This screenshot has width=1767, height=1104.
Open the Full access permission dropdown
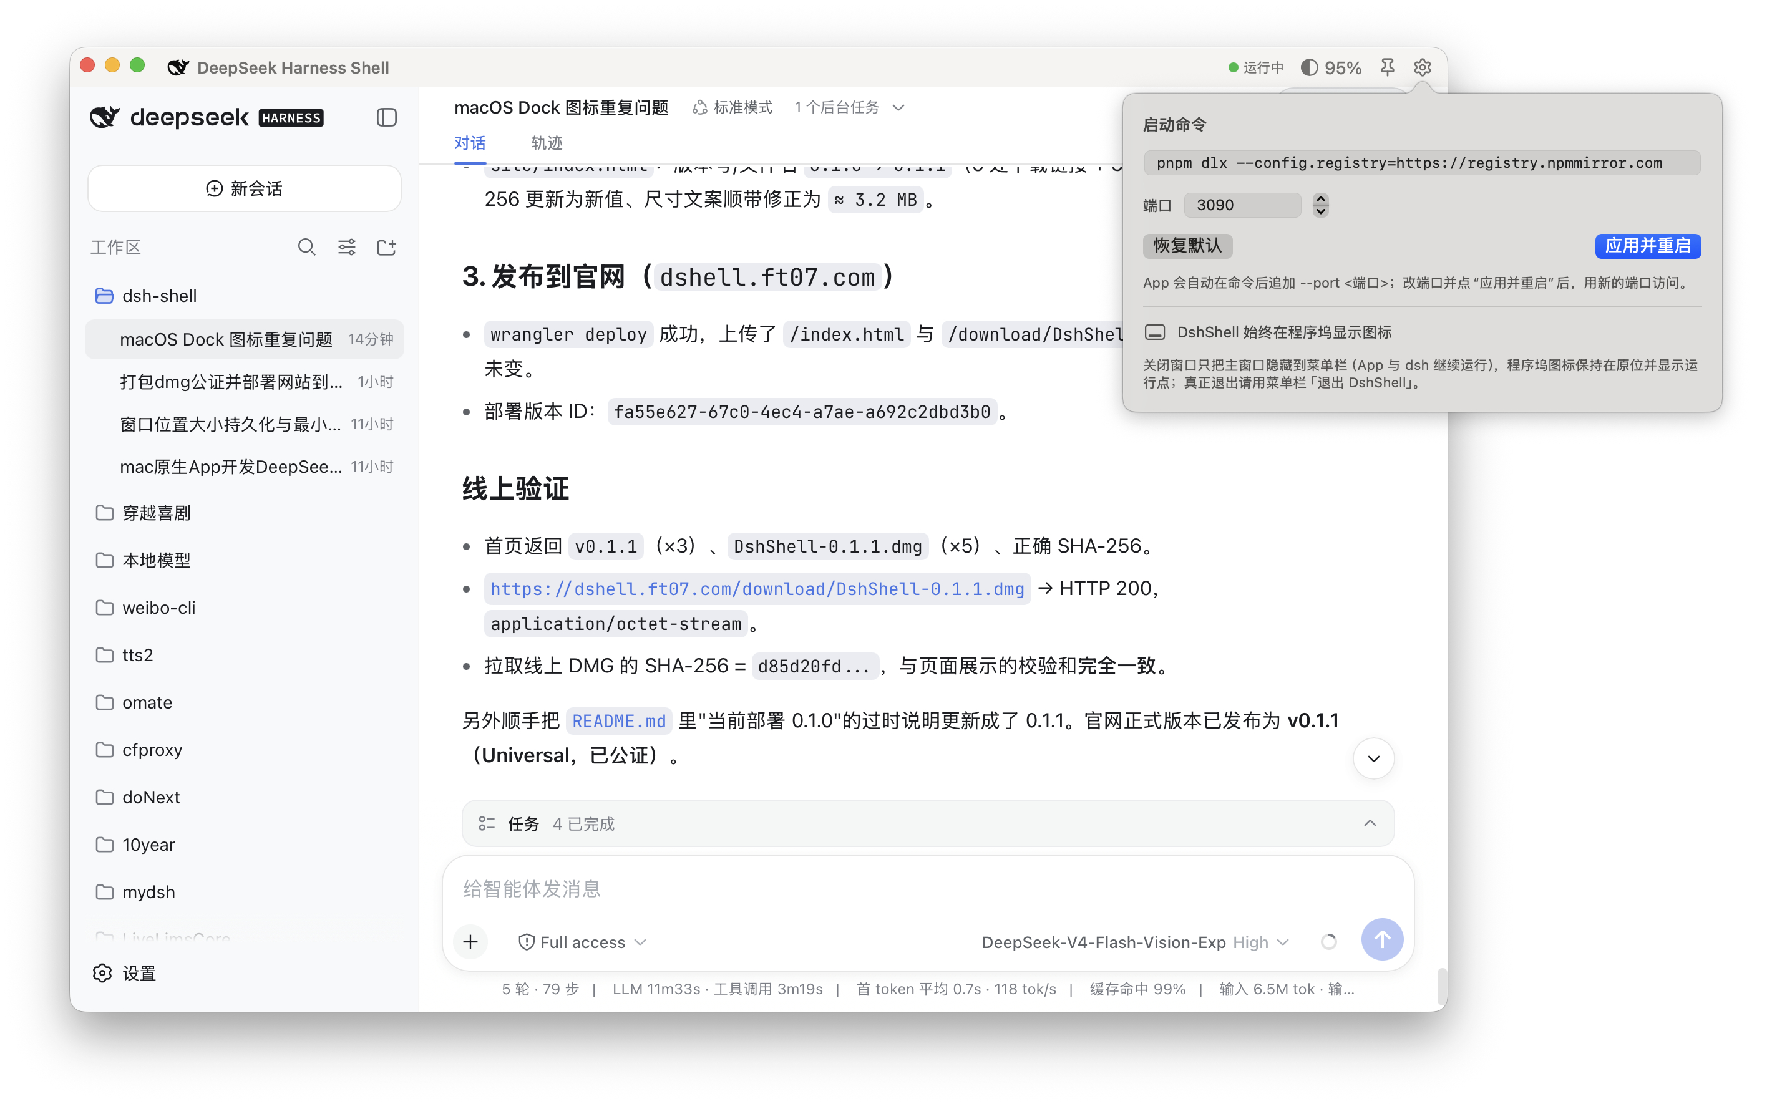click(582, 942)
